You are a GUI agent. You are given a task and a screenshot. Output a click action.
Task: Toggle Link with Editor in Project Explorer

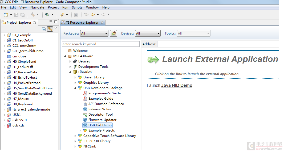50,29
